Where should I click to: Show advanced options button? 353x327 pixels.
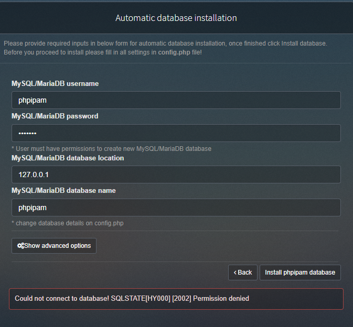54,246
